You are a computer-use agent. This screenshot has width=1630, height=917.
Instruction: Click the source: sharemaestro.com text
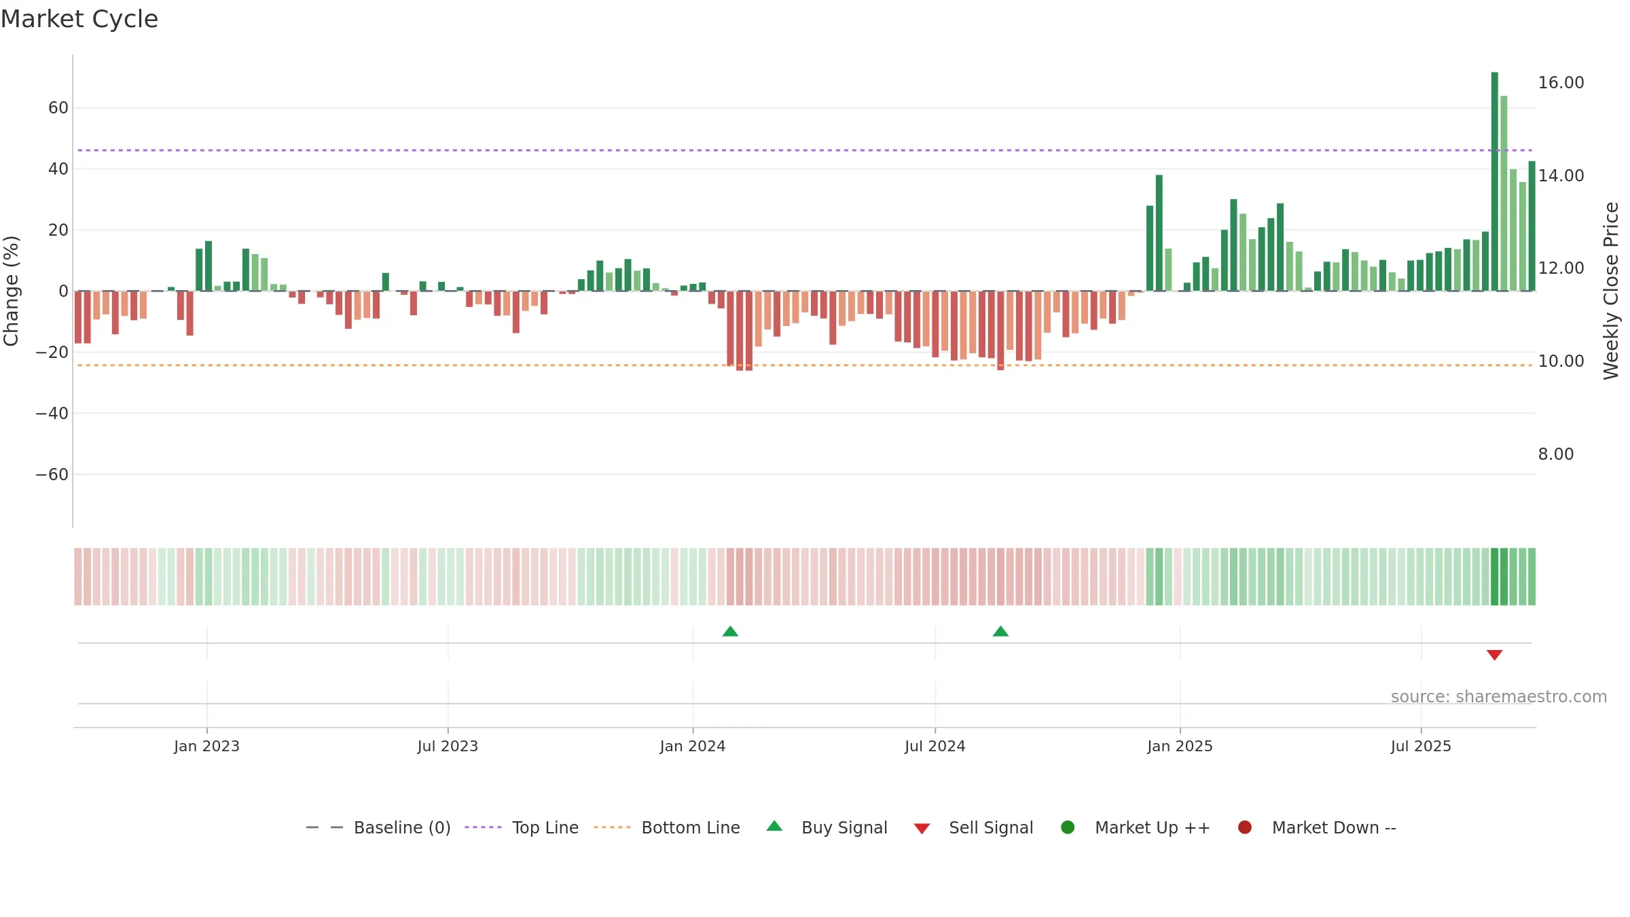pyautogui.click(x=1499, y=697)
